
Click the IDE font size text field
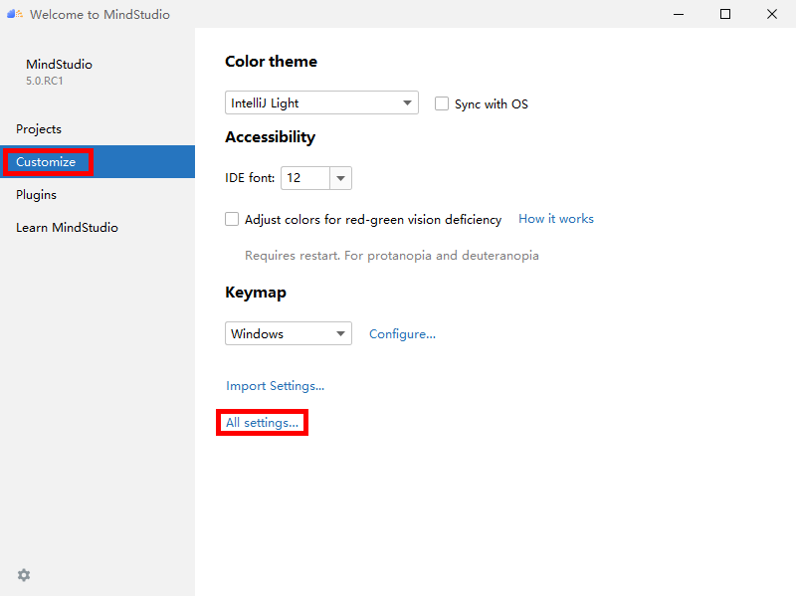click(x=305, y=178)
